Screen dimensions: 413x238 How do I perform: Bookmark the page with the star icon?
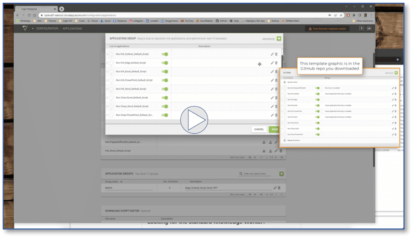pyautogui.click(x=341, y=15)
